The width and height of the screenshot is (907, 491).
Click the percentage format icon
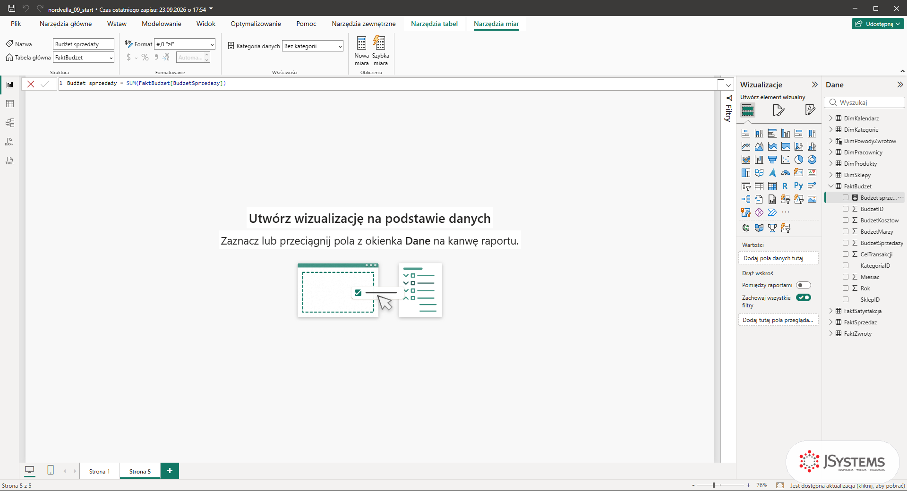pos(145,58)
